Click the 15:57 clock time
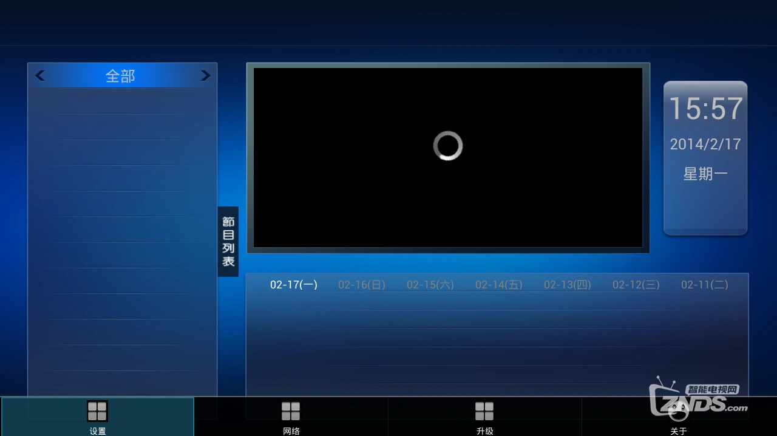 [705, 109]
